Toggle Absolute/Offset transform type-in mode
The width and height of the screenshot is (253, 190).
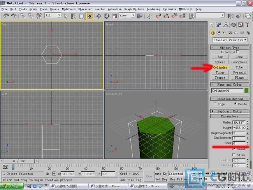54,174
